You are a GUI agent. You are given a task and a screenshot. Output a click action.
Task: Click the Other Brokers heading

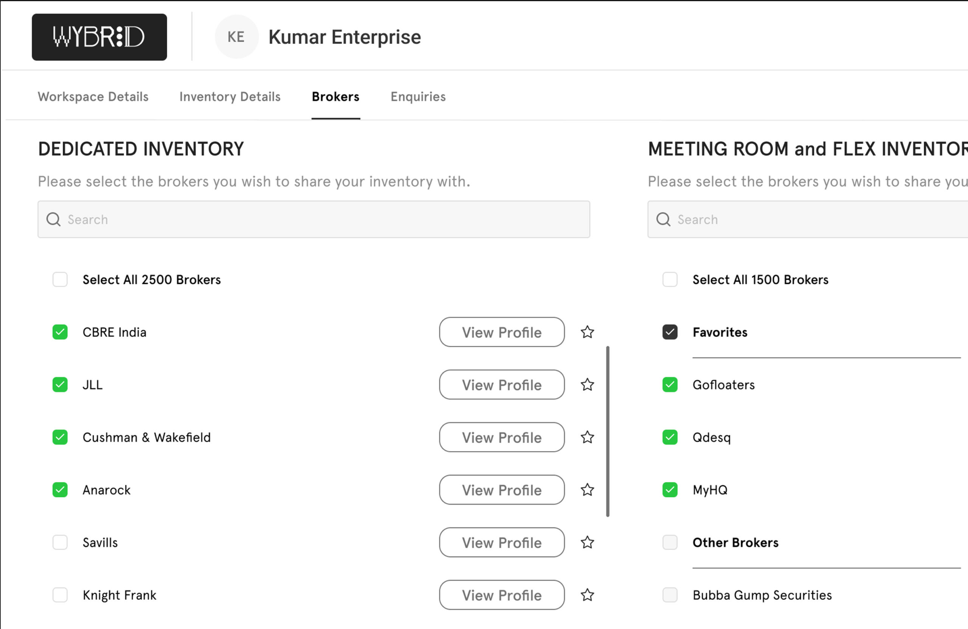(x=735, y=542)
